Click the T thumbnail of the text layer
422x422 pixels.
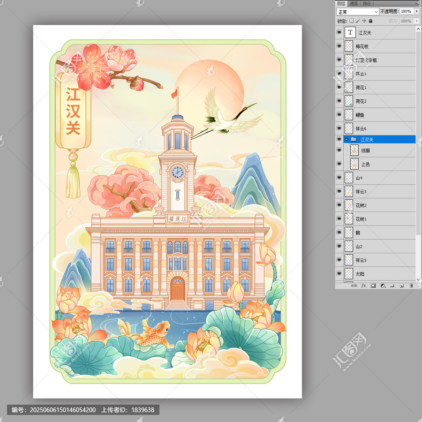click(x=350, y=32)
